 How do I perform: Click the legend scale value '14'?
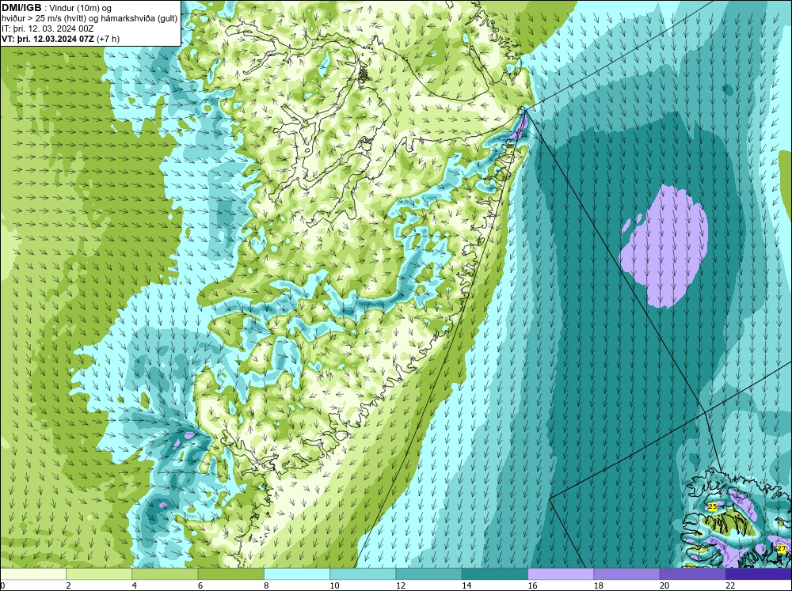pyautogui.click(x=466, y=585)
